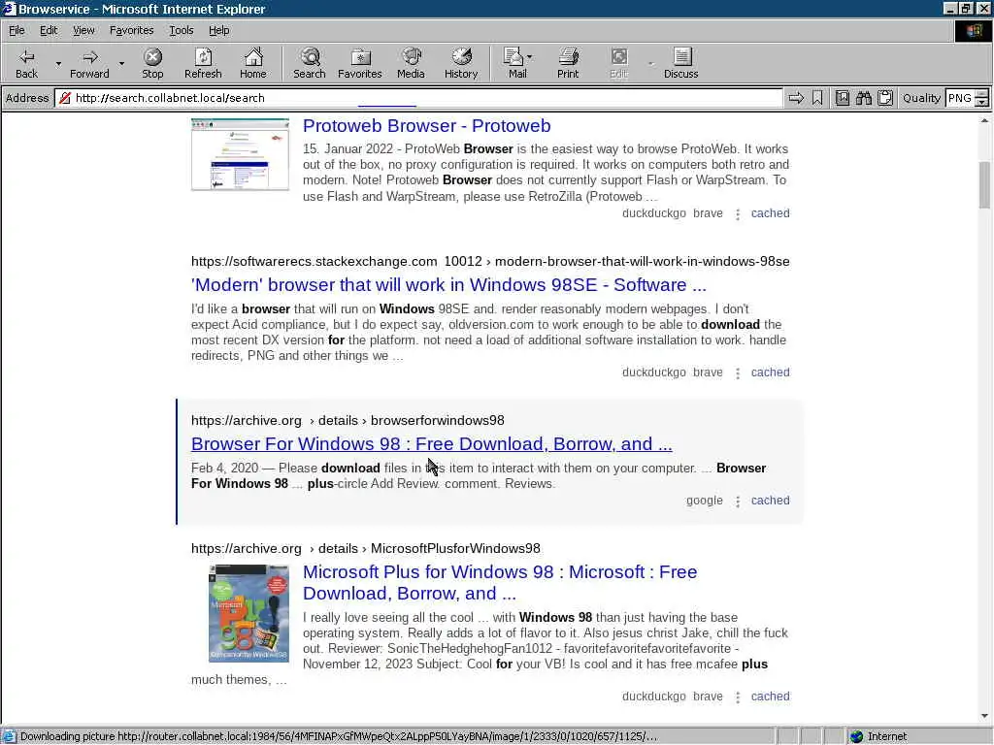Open the Help menu

pyautogui.click(x=218, y=30)
